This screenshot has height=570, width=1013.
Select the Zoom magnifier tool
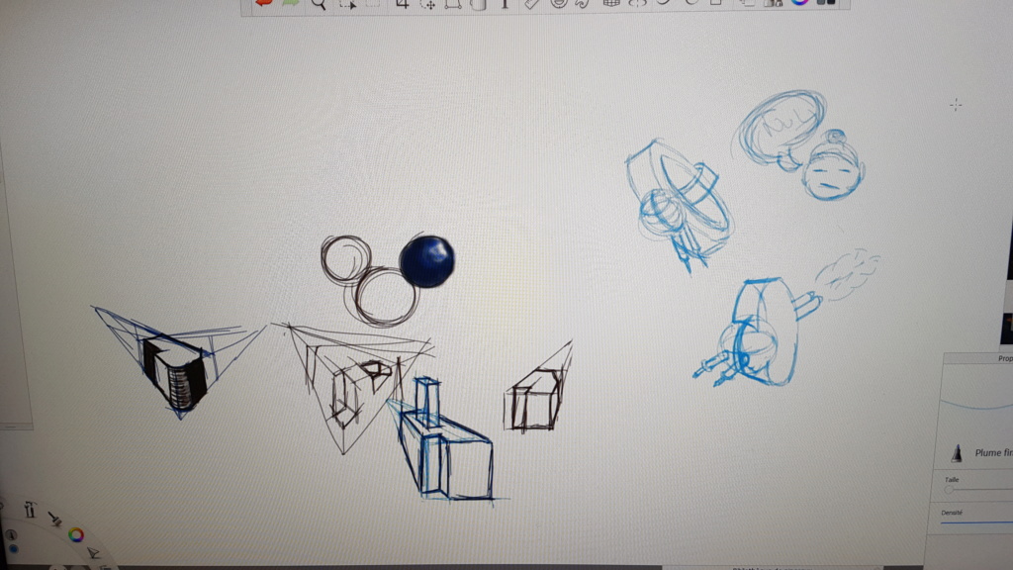tap(319, 3)
